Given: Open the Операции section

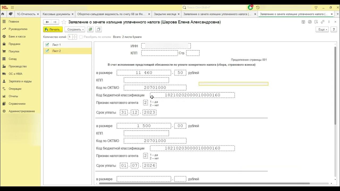Looking at the screenshot, I should (15, 89).
